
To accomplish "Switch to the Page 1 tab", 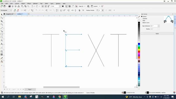I will (x=30, y=89).
